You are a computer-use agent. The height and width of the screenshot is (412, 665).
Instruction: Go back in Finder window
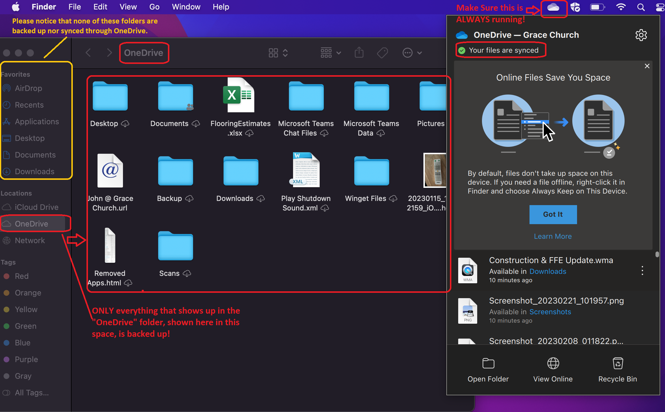(x=88, y=53)
